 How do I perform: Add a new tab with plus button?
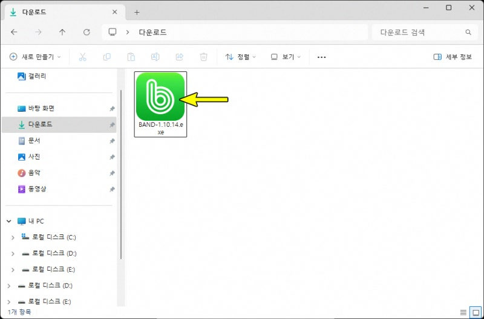(137, 12)
